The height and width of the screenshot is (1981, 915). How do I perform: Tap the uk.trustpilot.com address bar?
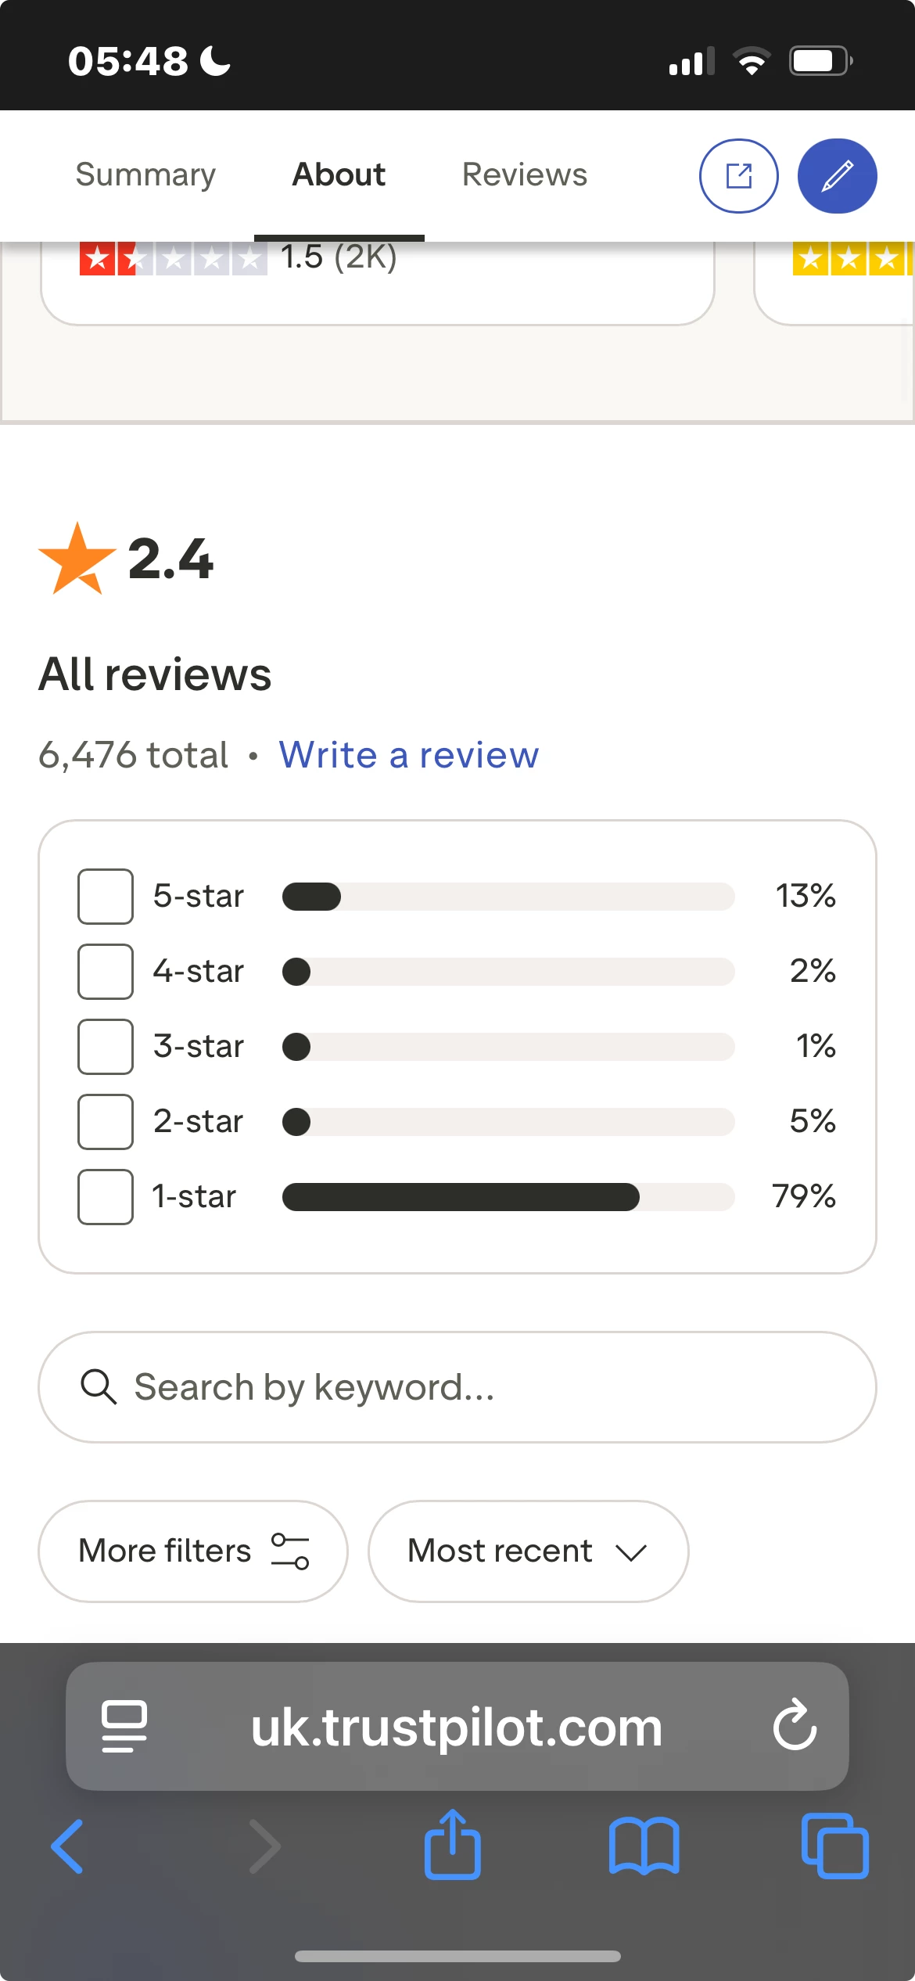(456, 1728)
